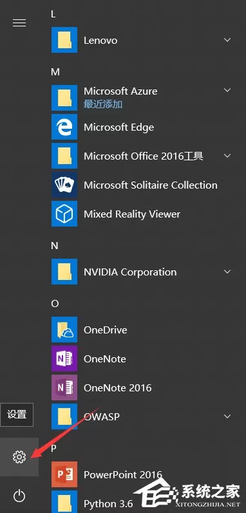Click the letter M section header
This screenshot has width=246, height=513.
point(55,72)
